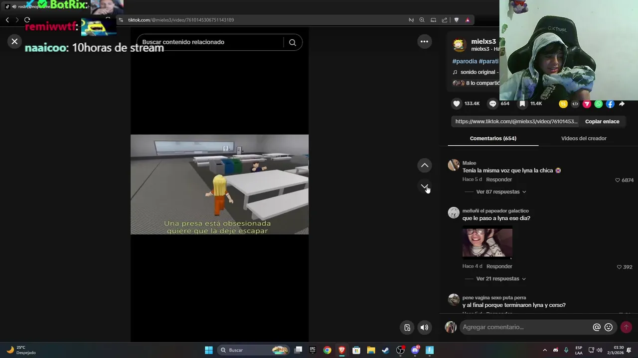Toggle auto-scroll icon next to the volume button

407,327
